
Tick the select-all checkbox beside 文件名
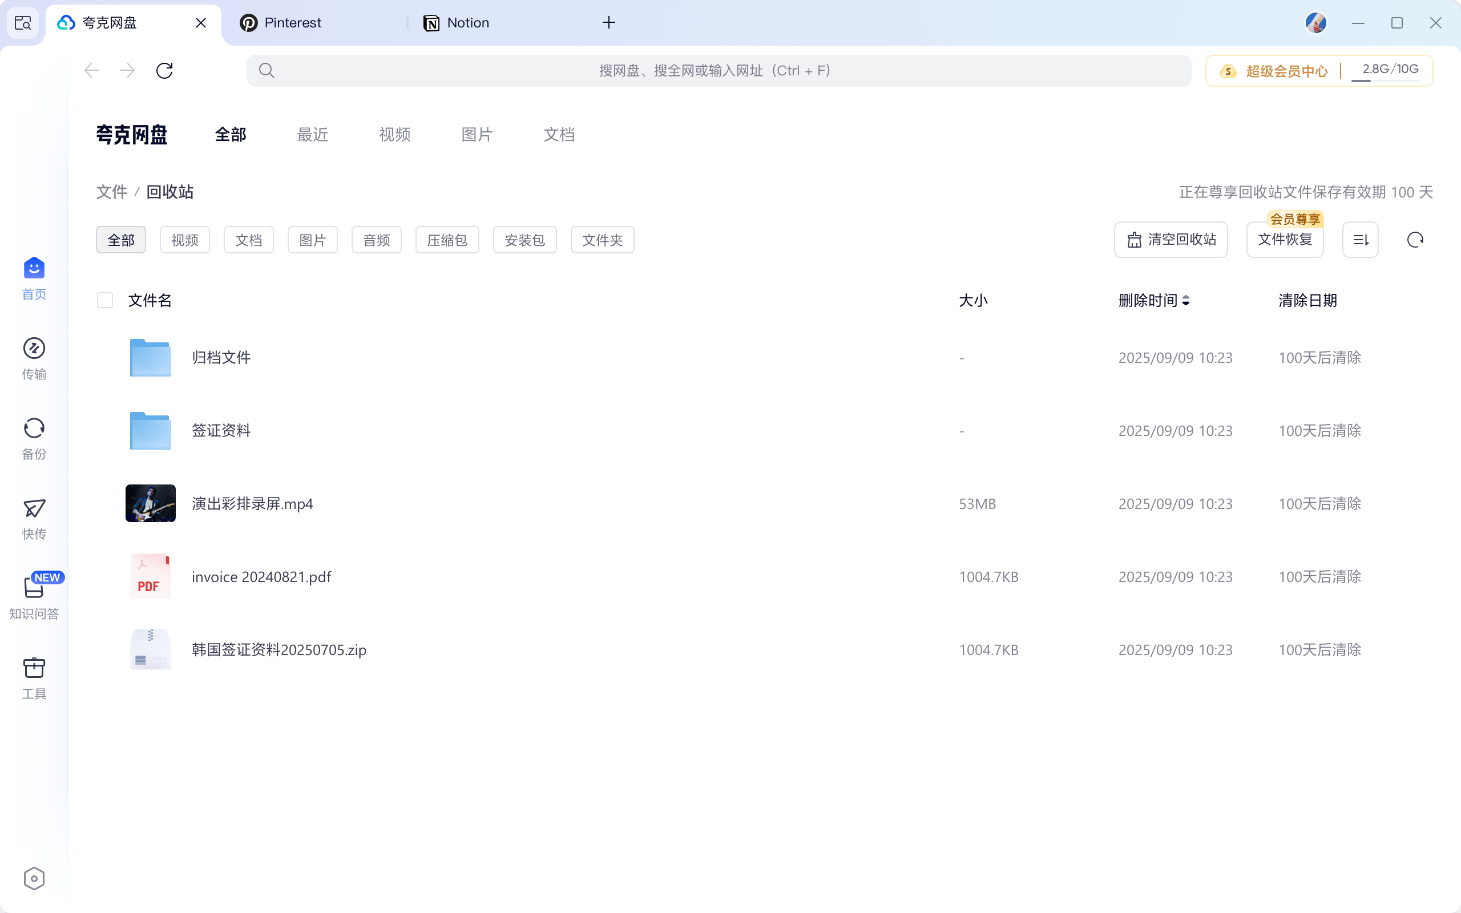[105, 300]
